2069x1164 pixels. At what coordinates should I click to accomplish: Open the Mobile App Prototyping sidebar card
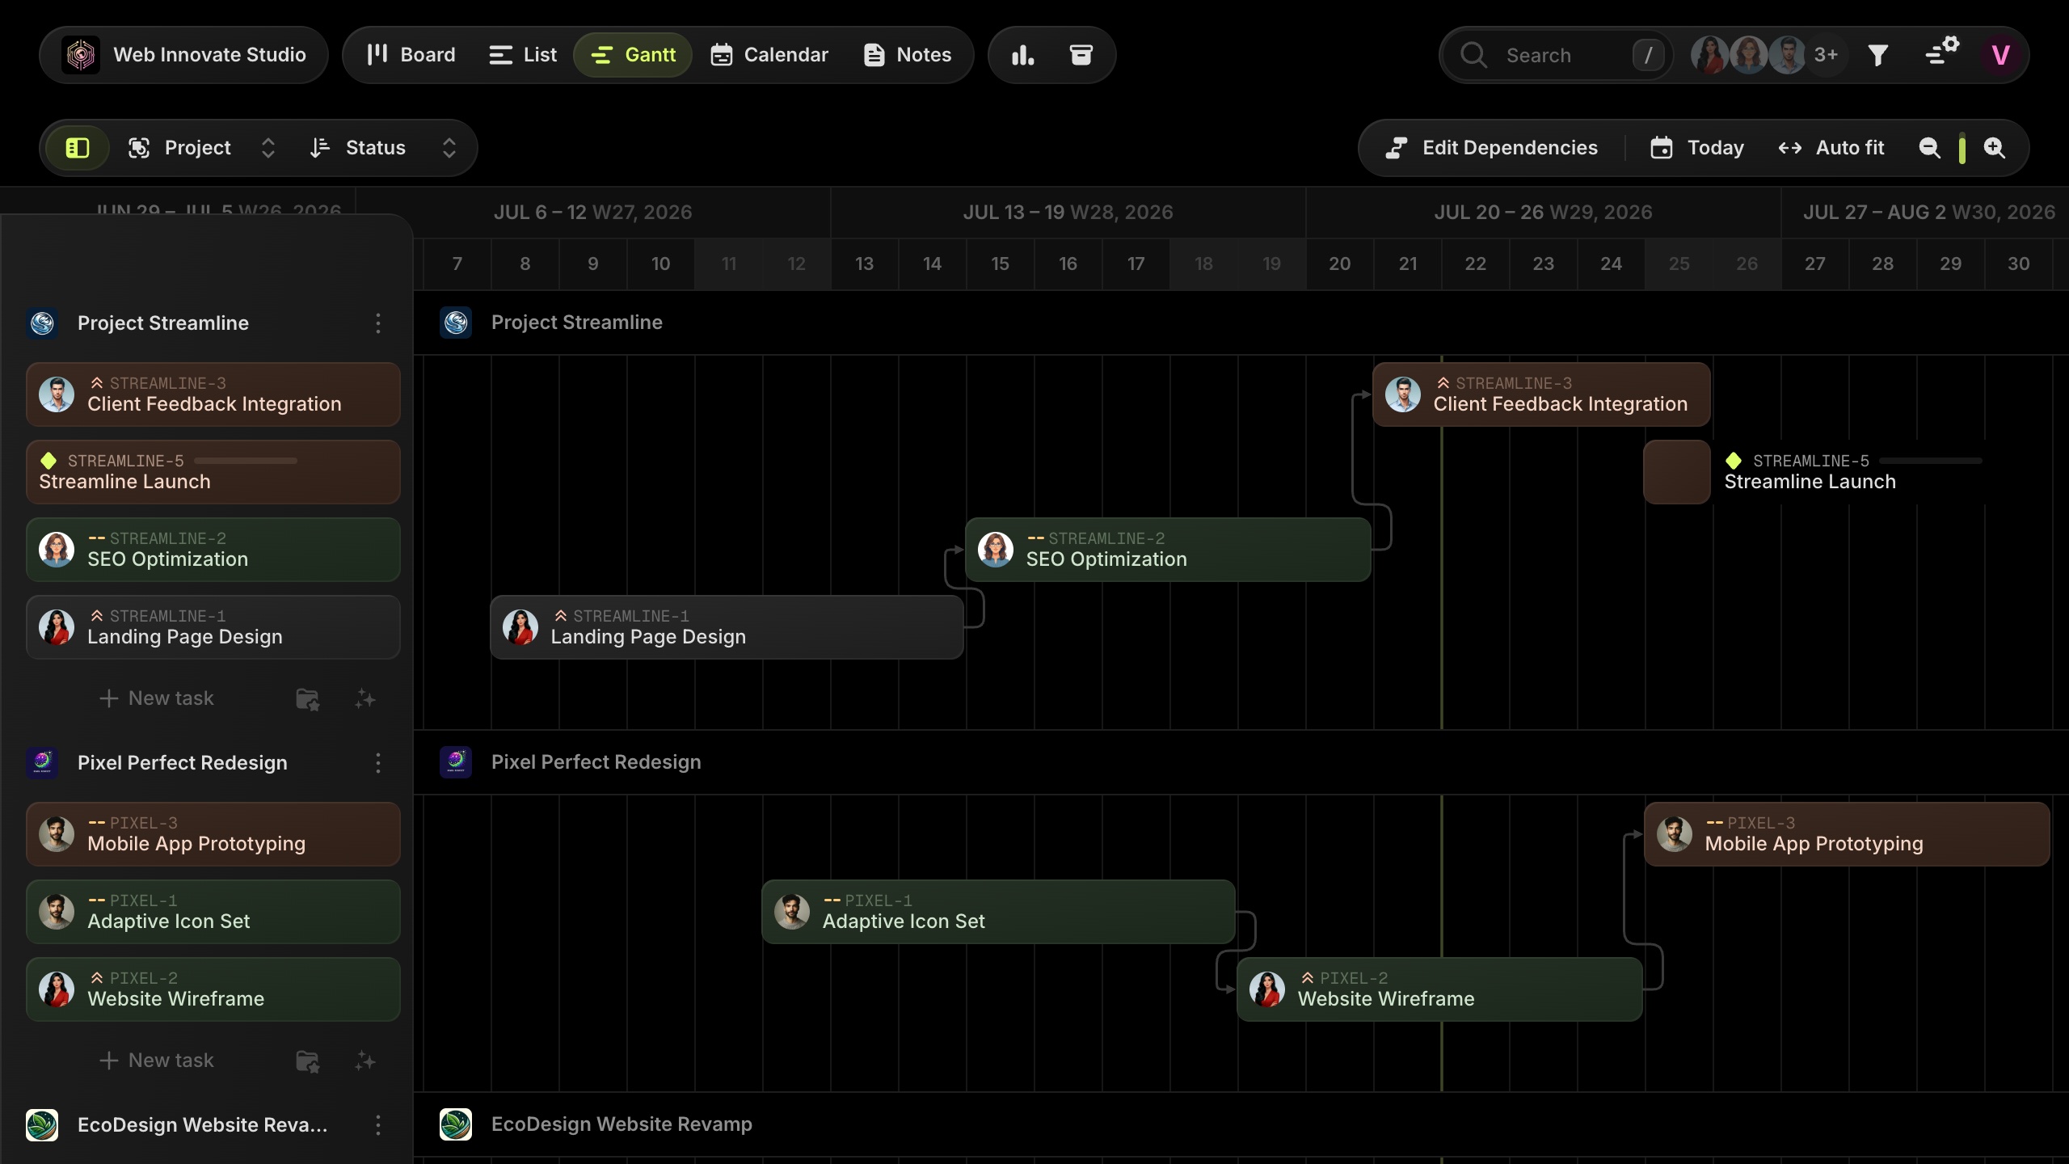[x=213, y=834]
